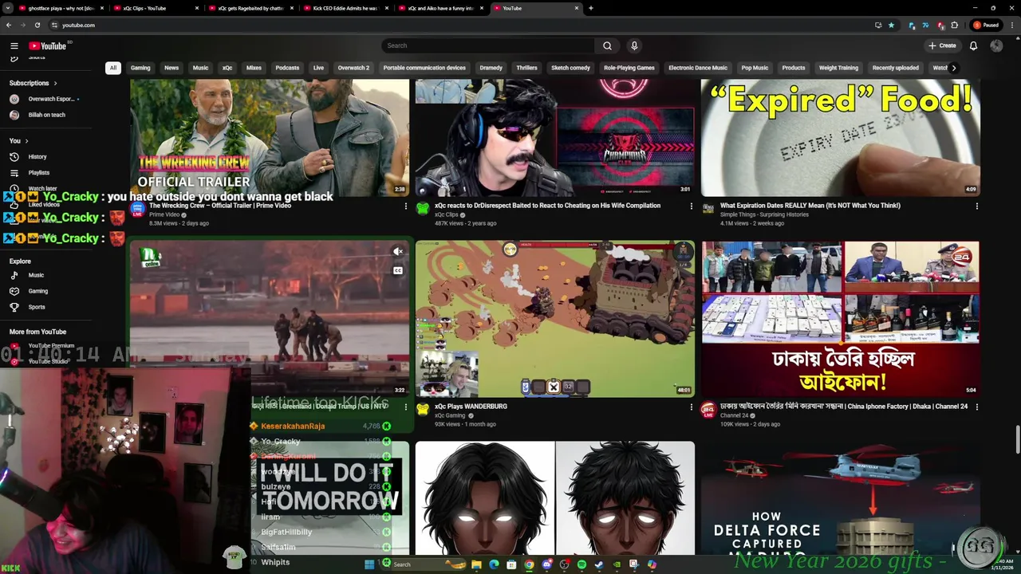Bookmark this page with star icon
The image size is (1021, 574).
point(891,25)
